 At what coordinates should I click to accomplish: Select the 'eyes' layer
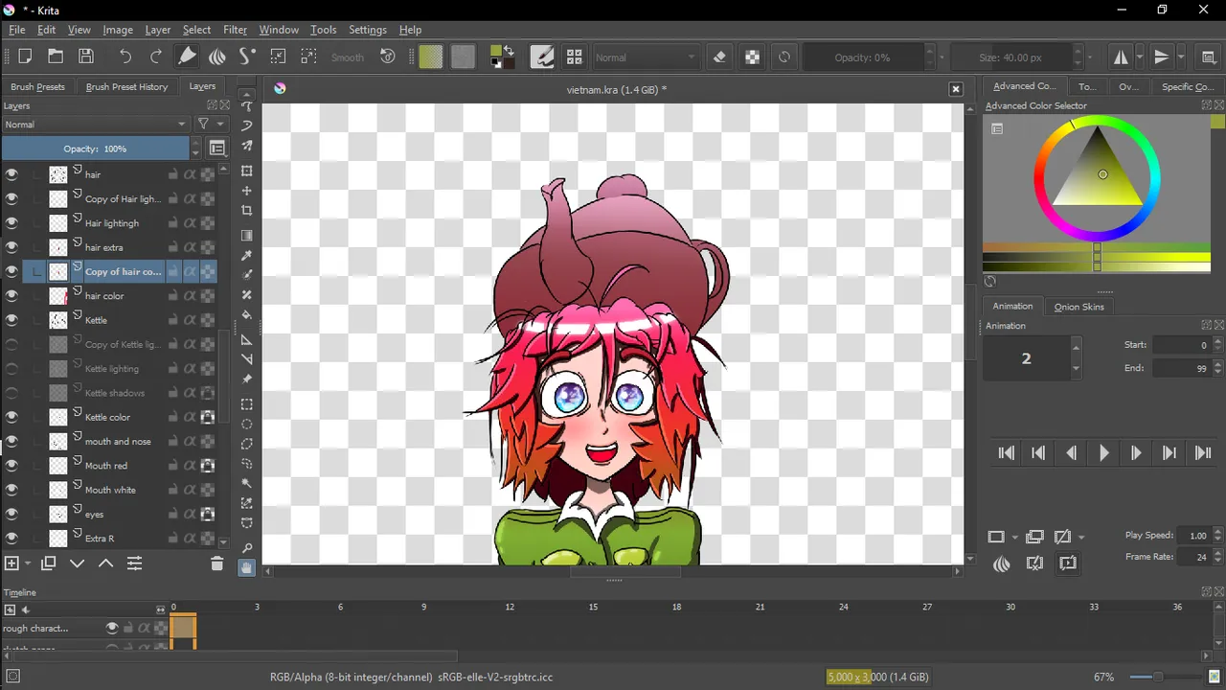point(94,515)
